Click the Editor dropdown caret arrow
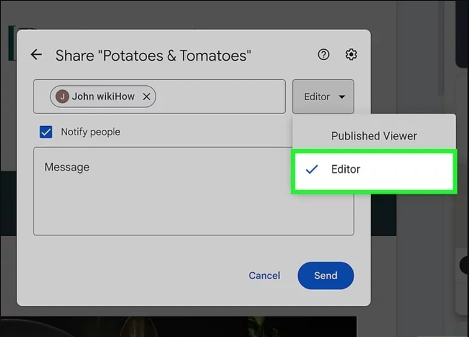Screen dimensions: 469x337 point(342,97)
